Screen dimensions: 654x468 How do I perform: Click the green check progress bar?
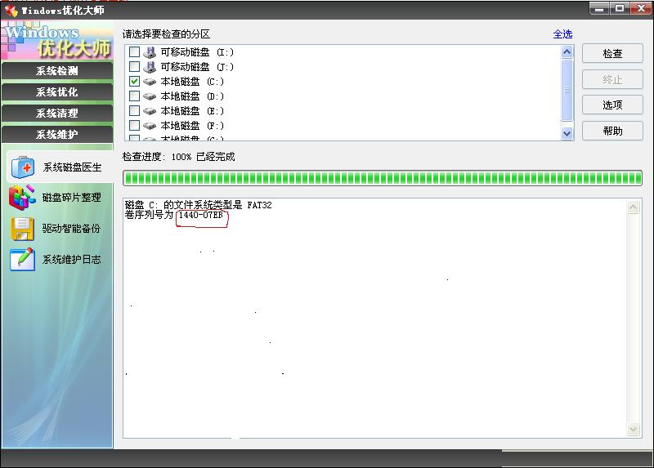pos(383,178)
